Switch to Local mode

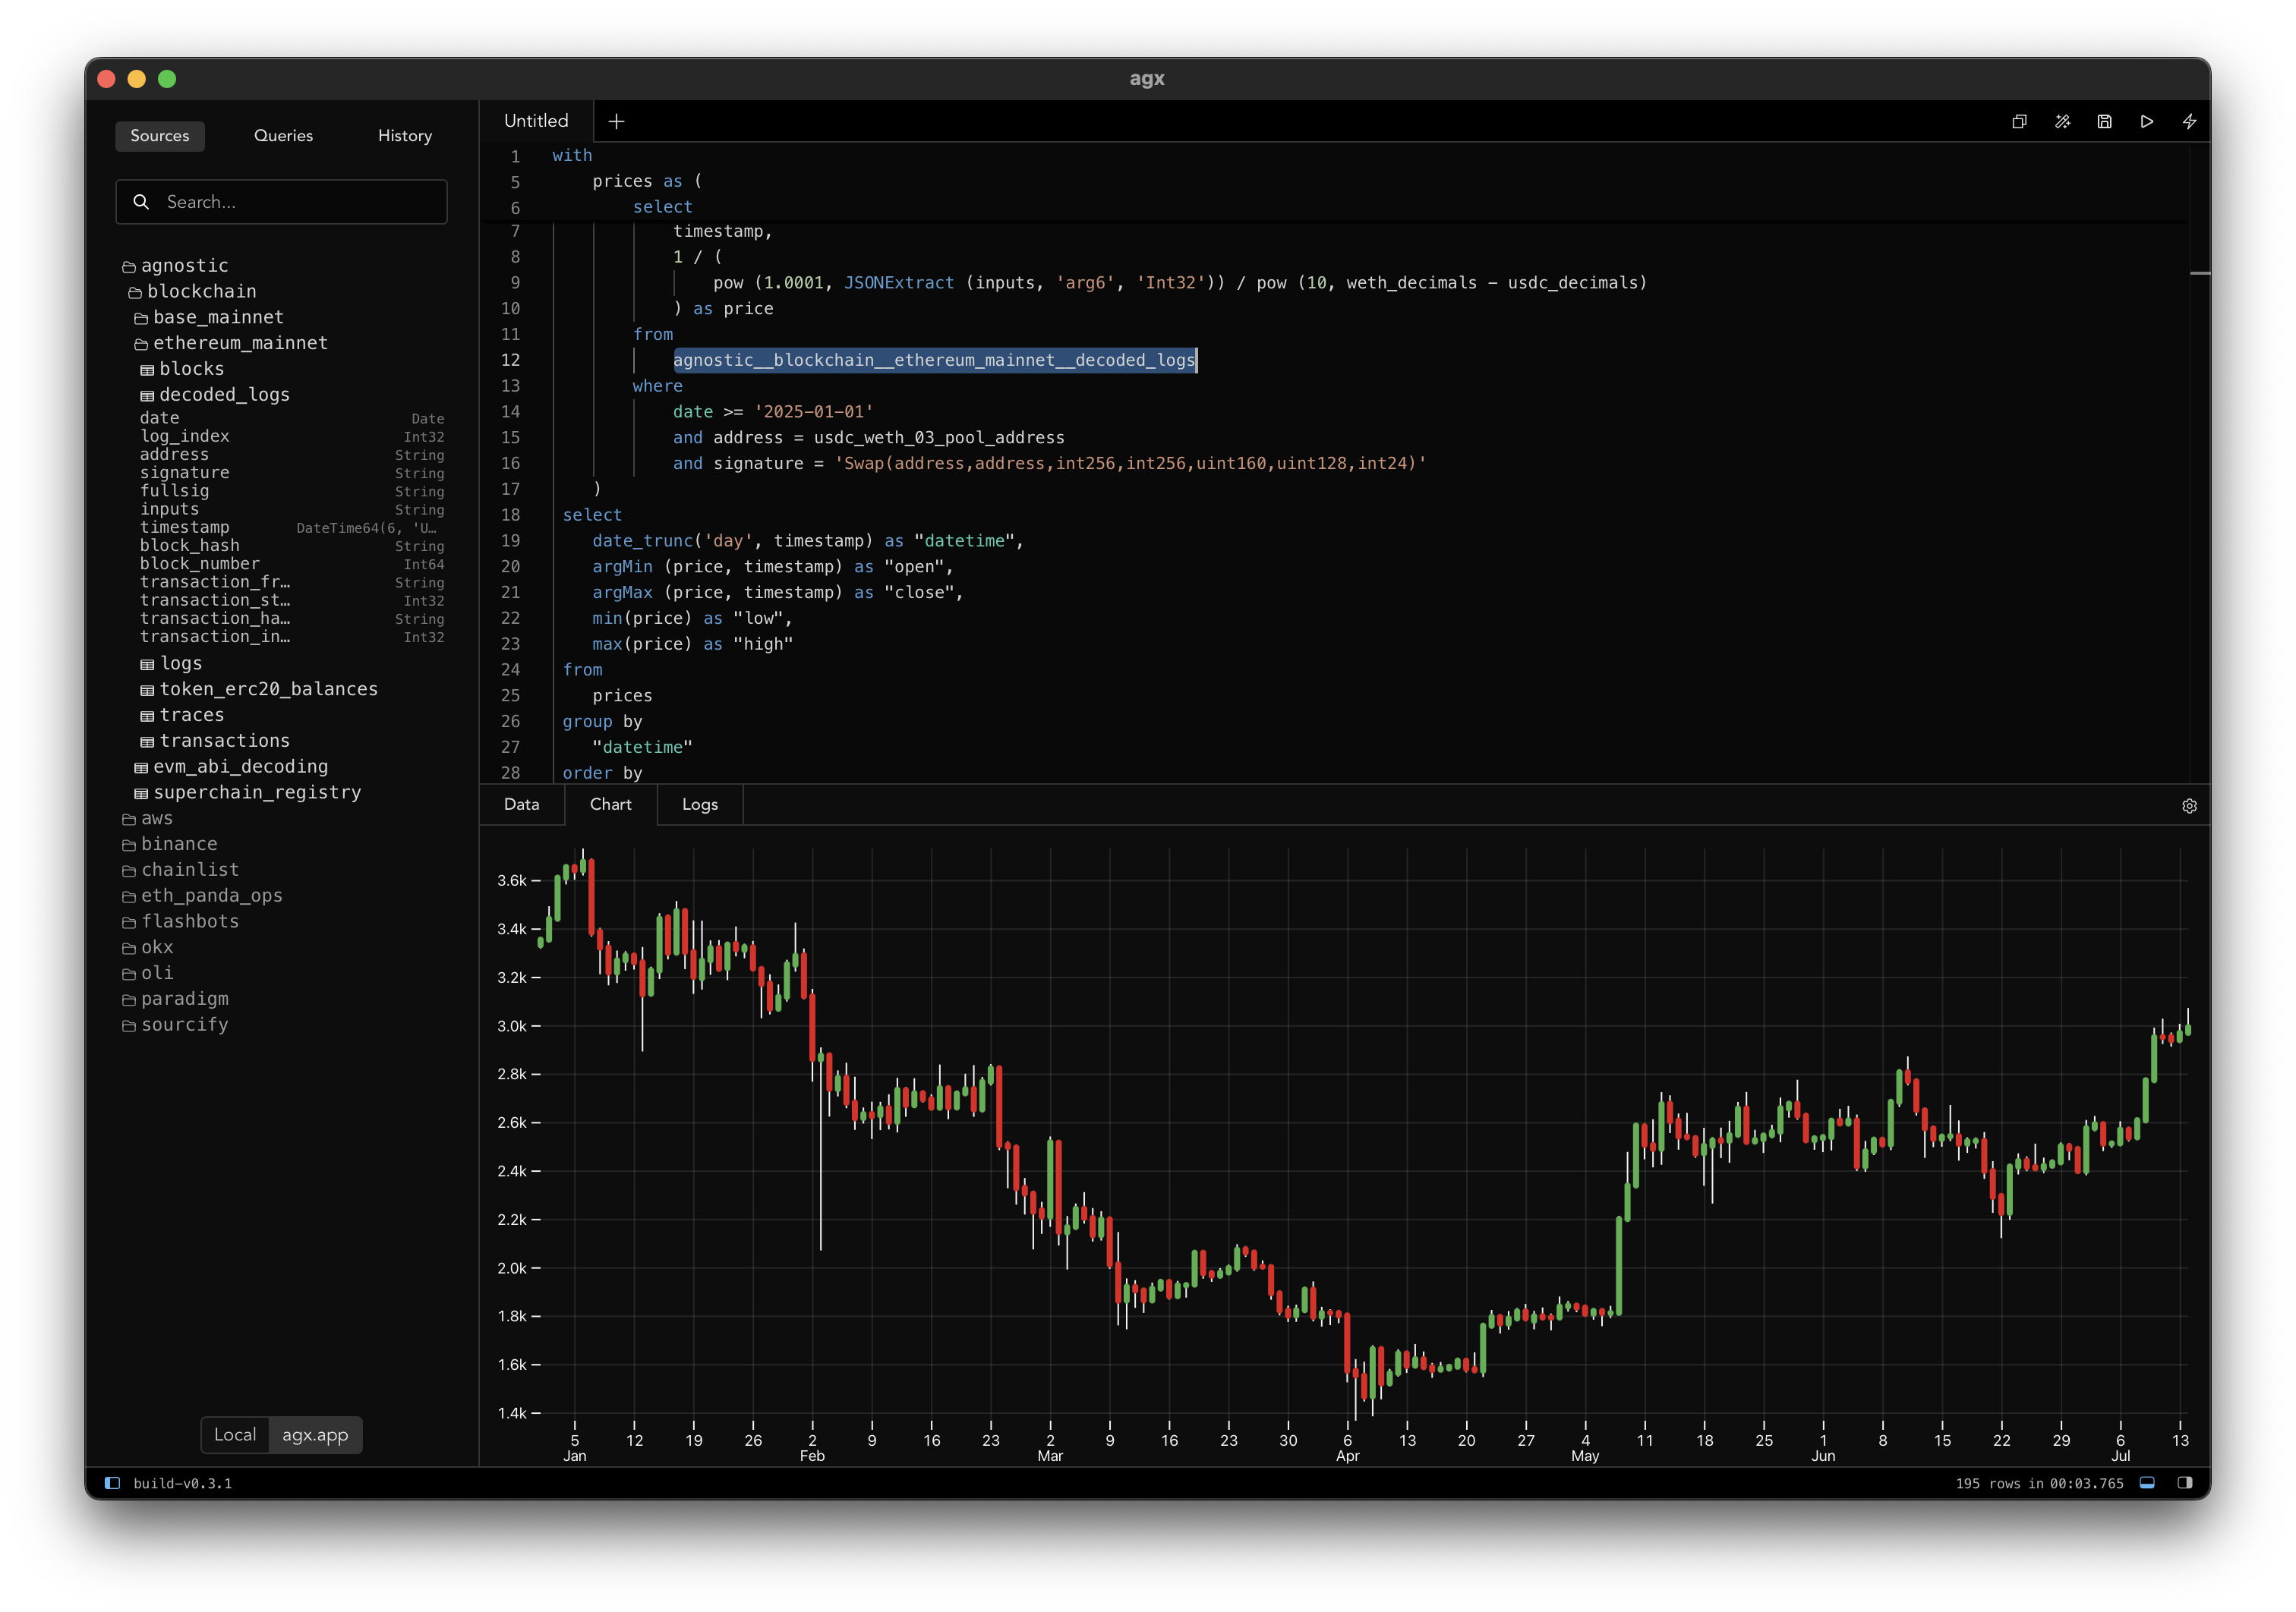[235, 1434]
